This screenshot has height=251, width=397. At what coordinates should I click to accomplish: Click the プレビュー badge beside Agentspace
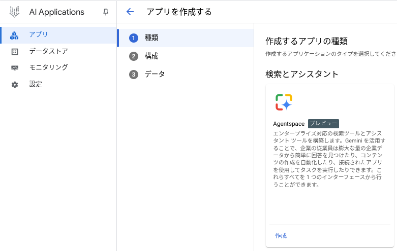[323, 124]
